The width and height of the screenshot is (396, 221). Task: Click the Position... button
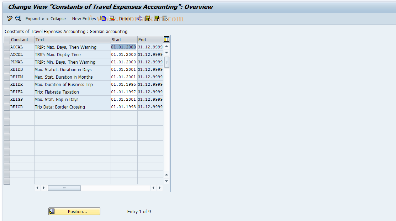point(74,211)
